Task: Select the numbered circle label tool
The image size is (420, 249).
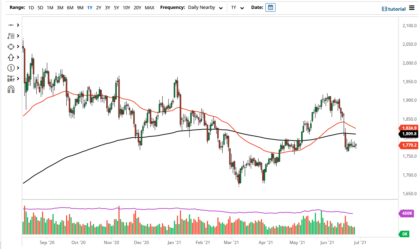Action: (x=11, y=68)
